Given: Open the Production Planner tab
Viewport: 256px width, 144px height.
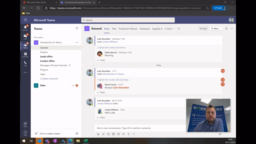Looking at the screenshot, I should 128,29.
